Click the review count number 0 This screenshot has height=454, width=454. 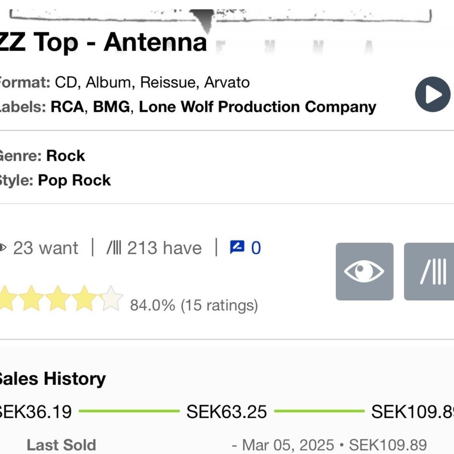click(256, 248)
